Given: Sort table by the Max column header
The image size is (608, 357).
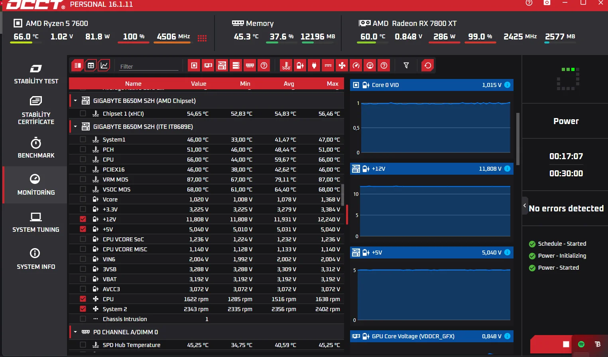Looking at the screenshot, I should click(333, 83).
